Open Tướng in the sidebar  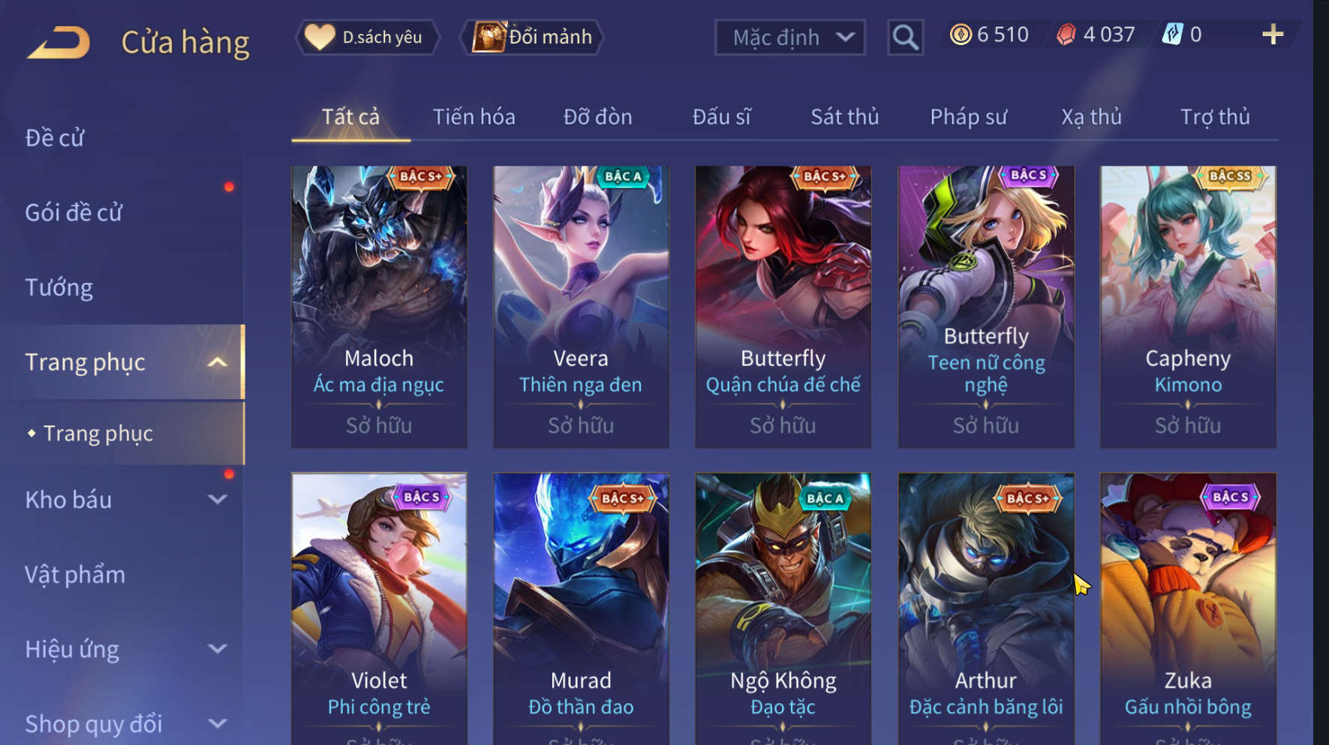coord(59,288)
